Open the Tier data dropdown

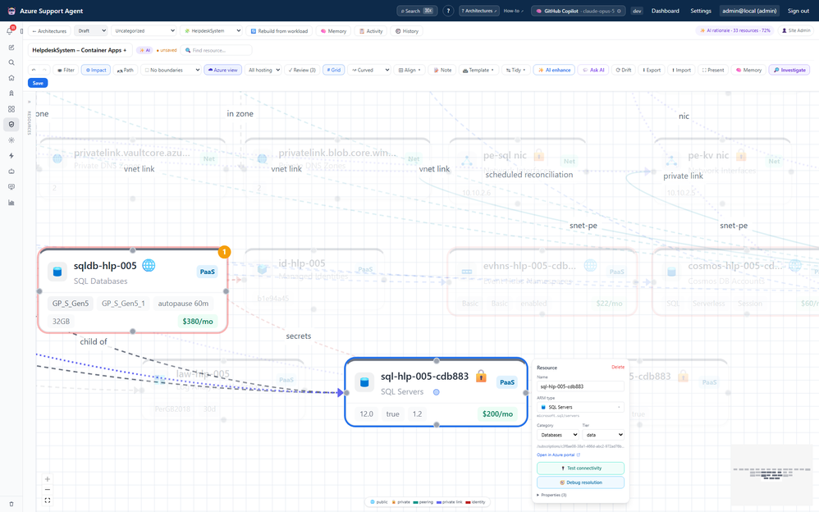(604, 435)
